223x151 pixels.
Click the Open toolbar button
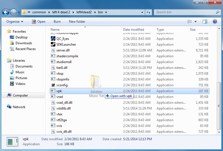tap(39, 22)
